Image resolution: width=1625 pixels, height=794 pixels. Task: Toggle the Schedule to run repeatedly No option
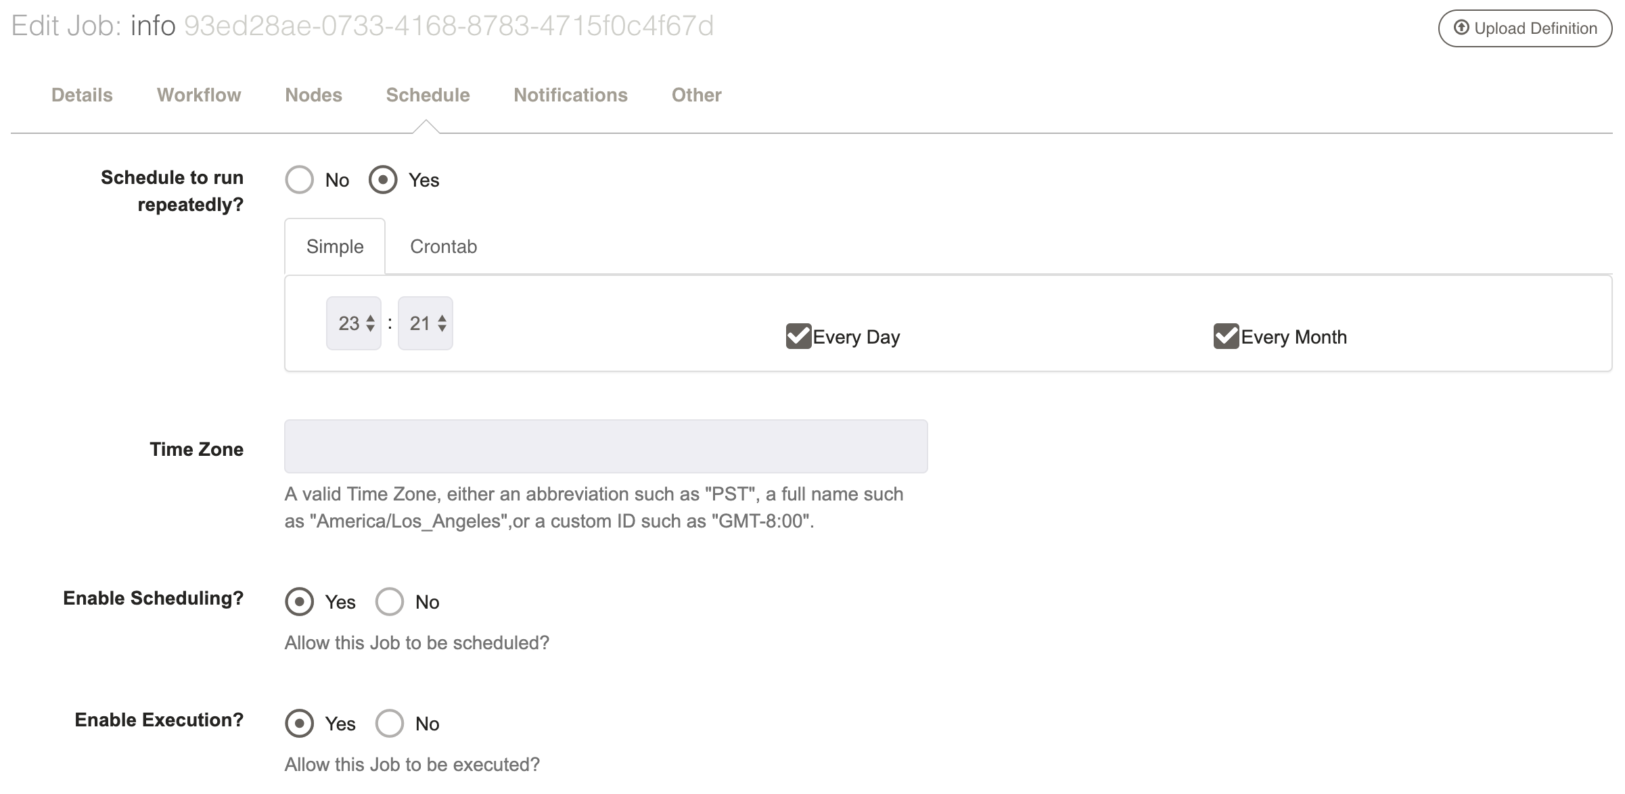coord(300,181)
